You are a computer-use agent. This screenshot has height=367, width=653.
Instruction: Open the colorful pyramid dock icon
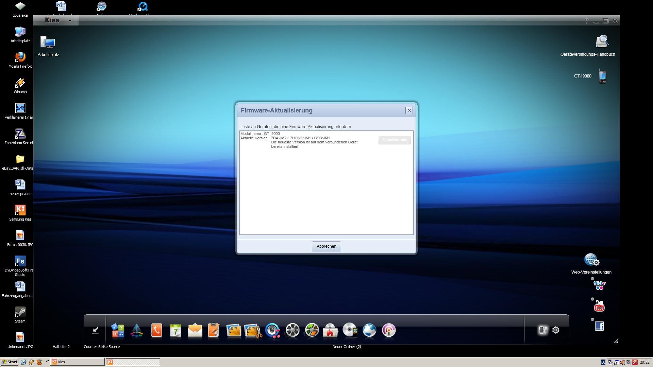point(137,330)
